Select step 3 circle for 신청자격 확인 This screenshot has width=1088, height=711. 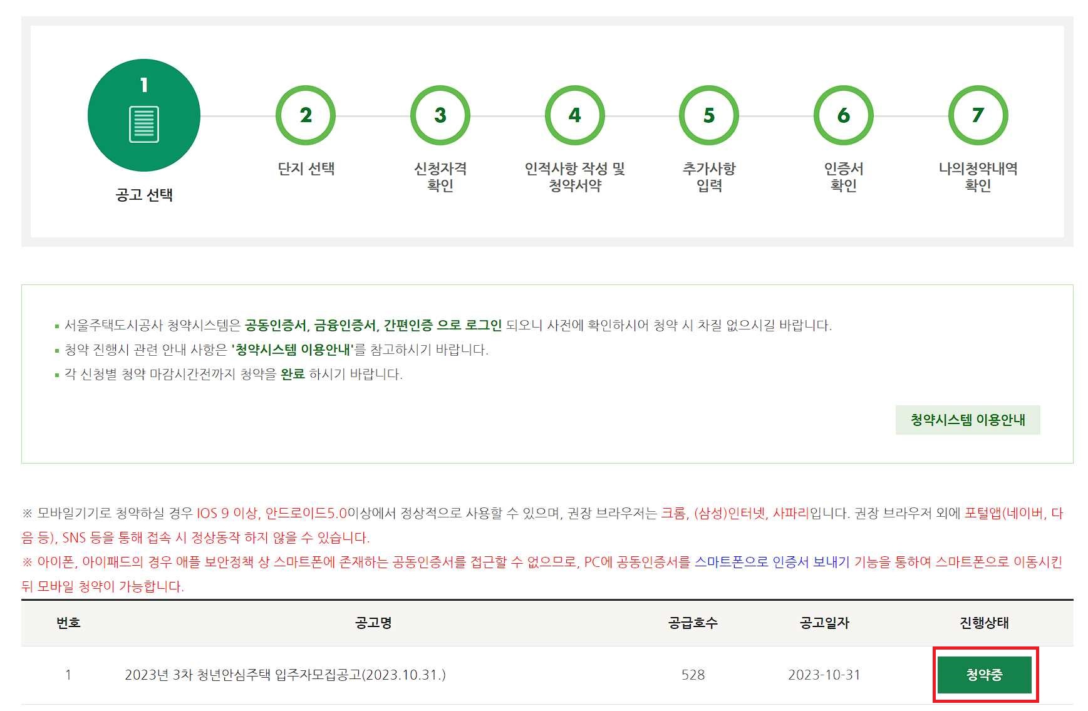(x=440, y=115)
